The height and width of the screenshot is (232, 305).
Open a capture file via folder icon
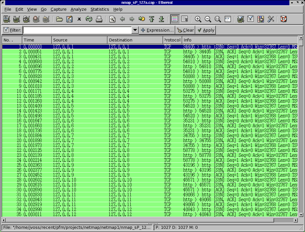59,19
